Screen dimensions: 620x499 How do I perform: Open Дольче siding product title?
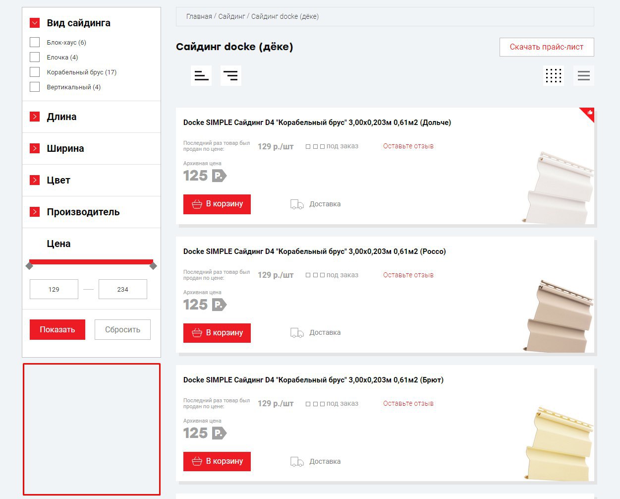(x=317, y=123)
